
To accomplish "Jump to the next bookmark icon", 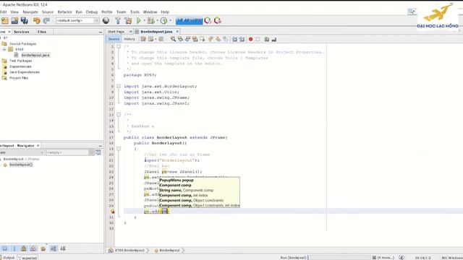I will pos(218,39).
